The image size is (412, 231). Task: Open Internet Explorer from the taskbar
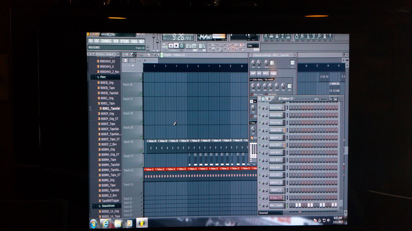point(105,223)
